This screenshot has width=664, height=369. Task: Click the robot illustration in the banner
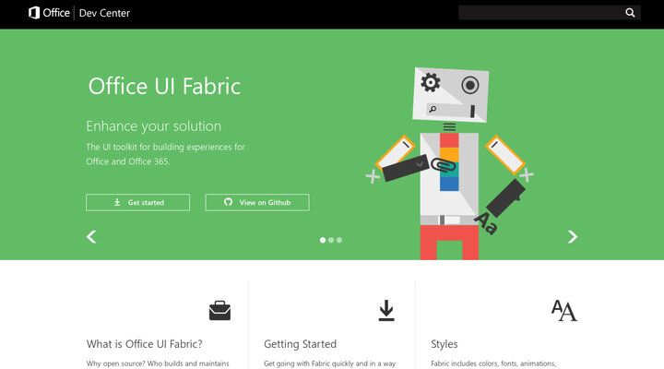coord(450,163)
